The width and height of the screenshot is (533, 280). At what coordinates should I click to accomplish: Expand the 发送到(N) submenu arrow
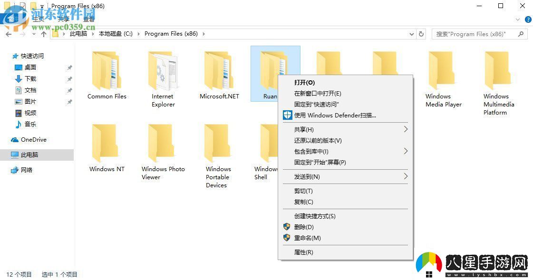click(x=406, y=176)
